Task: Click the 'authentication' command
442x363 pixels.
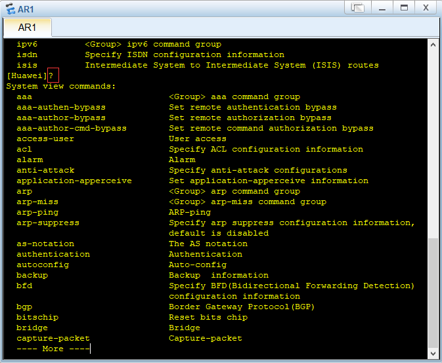Action: (53, 254)
